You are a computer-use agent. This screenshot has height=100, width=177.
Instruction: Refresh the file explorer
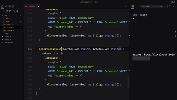[14, 11]
